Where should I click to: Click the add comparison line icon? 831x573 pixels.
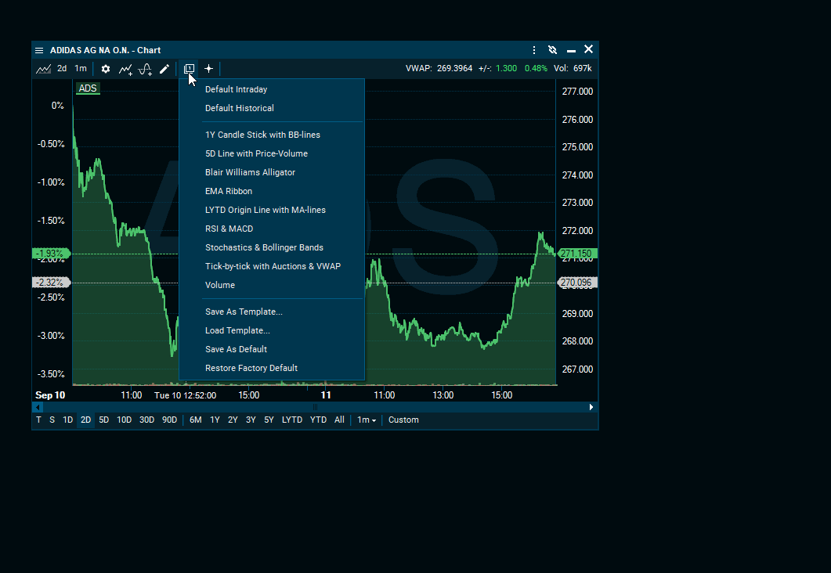click(125, 69)
